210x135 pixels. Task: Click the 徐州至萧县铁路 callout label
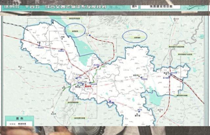pyautogui.click(x=73, y=102)
